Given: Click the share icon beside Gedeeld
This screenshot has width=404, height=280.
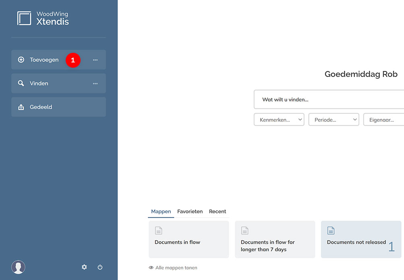Looking at the screenshot, I should [21, 107].
